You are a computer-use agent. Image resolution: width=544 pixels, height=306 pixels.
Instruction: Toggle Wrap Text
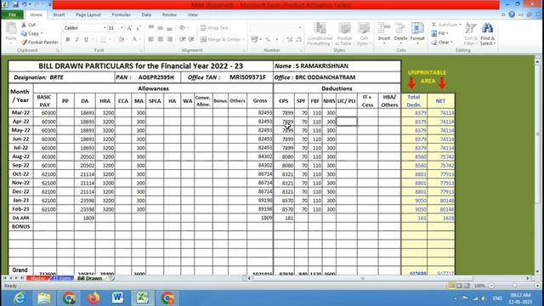coord(214,28)
